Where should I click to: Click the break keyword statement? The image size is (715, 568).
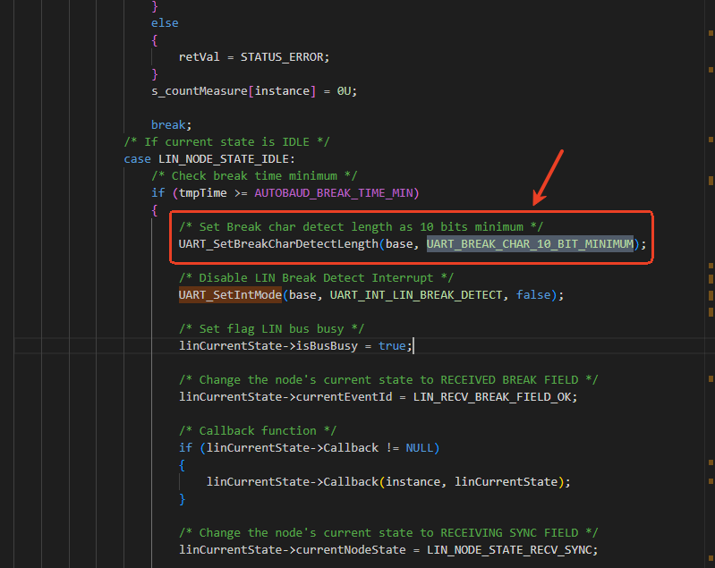click(168, 124)
